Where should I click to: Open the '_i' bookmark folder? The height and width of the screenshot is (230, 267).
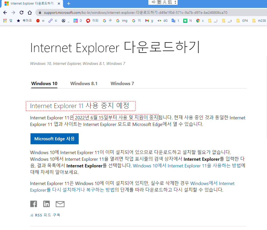pyautogui.click(x=213, y=20)
